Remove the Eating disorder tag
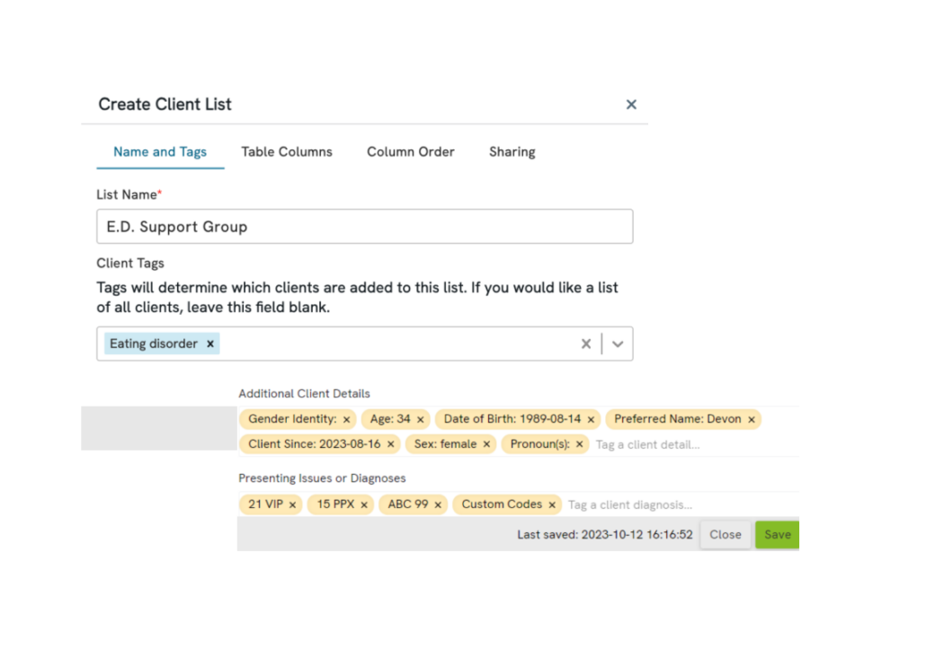 (209, 343)
